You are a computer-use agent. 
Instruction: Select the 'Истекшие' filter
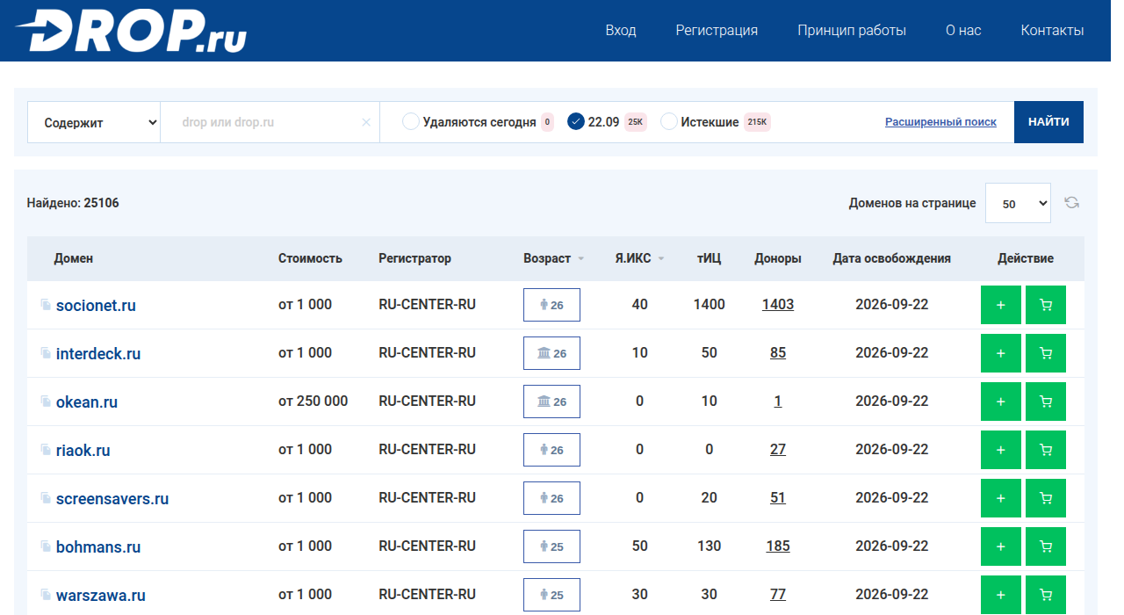click(x=669, y=122)
